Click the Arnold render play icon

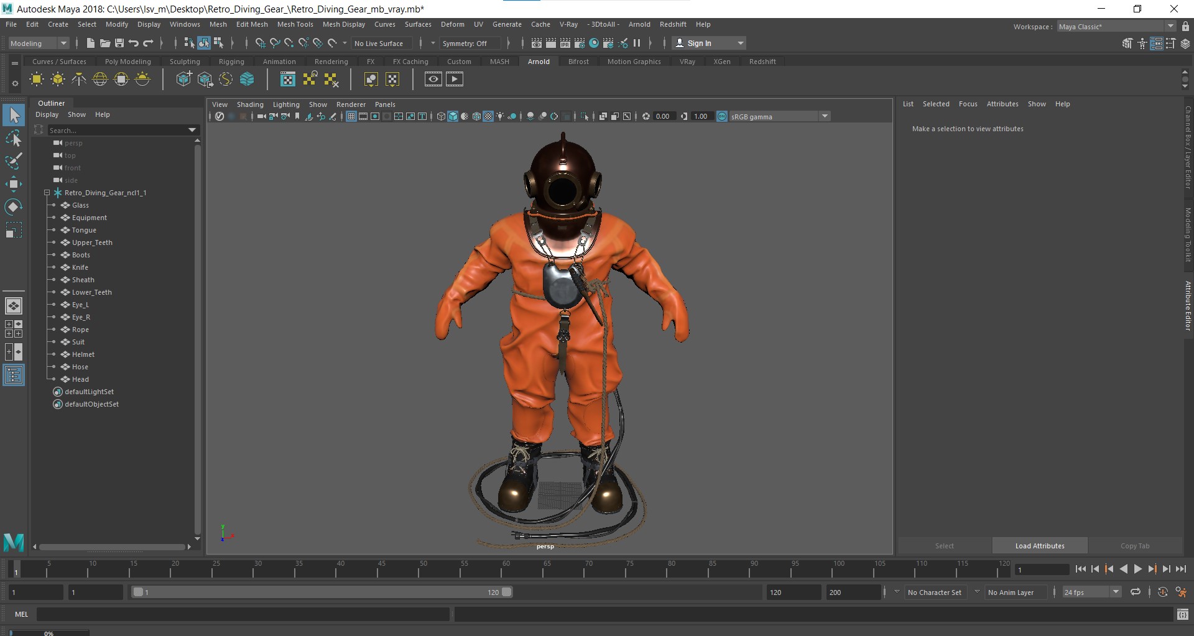point(455,79)
